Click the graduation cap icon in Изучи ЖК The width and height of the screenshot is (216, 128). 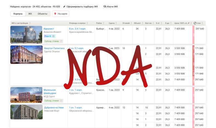click(105, 7)
